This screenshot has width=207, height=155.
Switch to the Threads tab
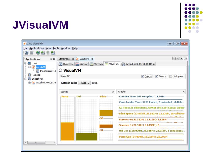click(x=97, y=64)
